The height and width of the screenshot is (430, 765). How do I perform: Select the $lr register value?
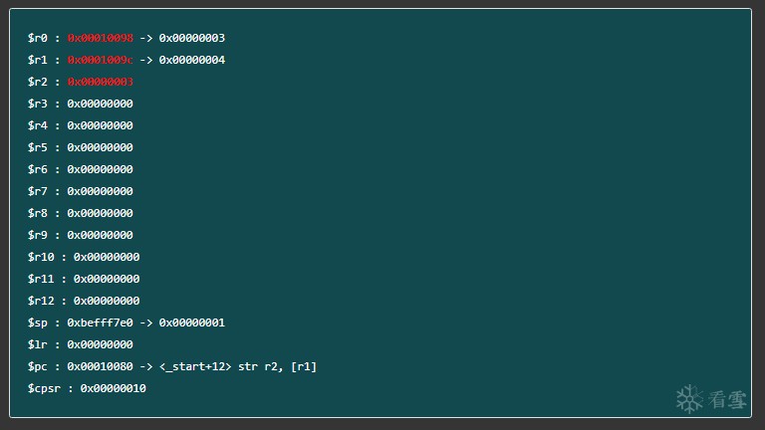pos(100,344)
